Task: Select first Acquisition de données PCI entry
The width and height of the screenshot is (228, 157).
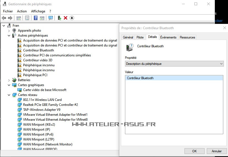Action: click(x=70, y=40)
